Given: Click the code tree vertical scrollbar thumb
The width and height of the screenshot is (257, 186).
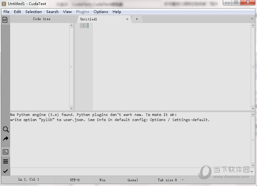Looking at the screenshot, I should [71, 67].
